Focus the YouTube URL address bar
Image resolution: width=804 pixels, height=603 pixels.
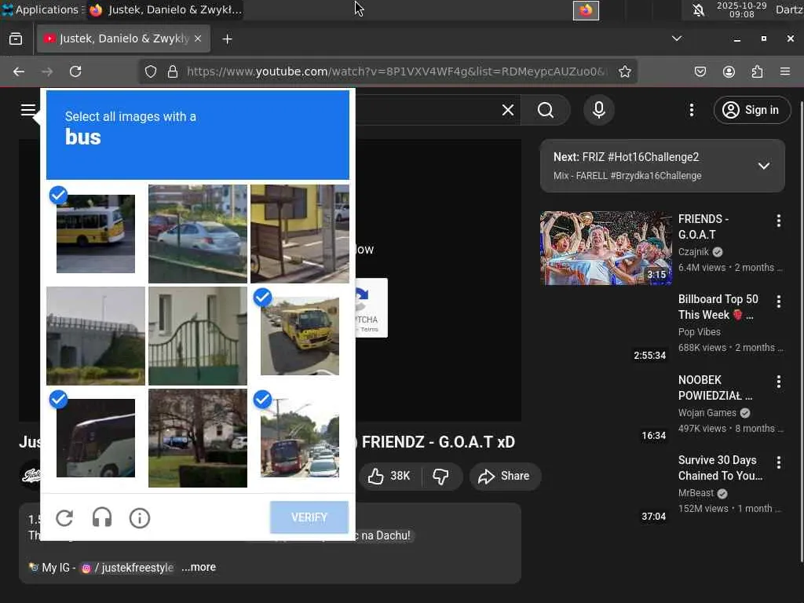click(397, 71)
